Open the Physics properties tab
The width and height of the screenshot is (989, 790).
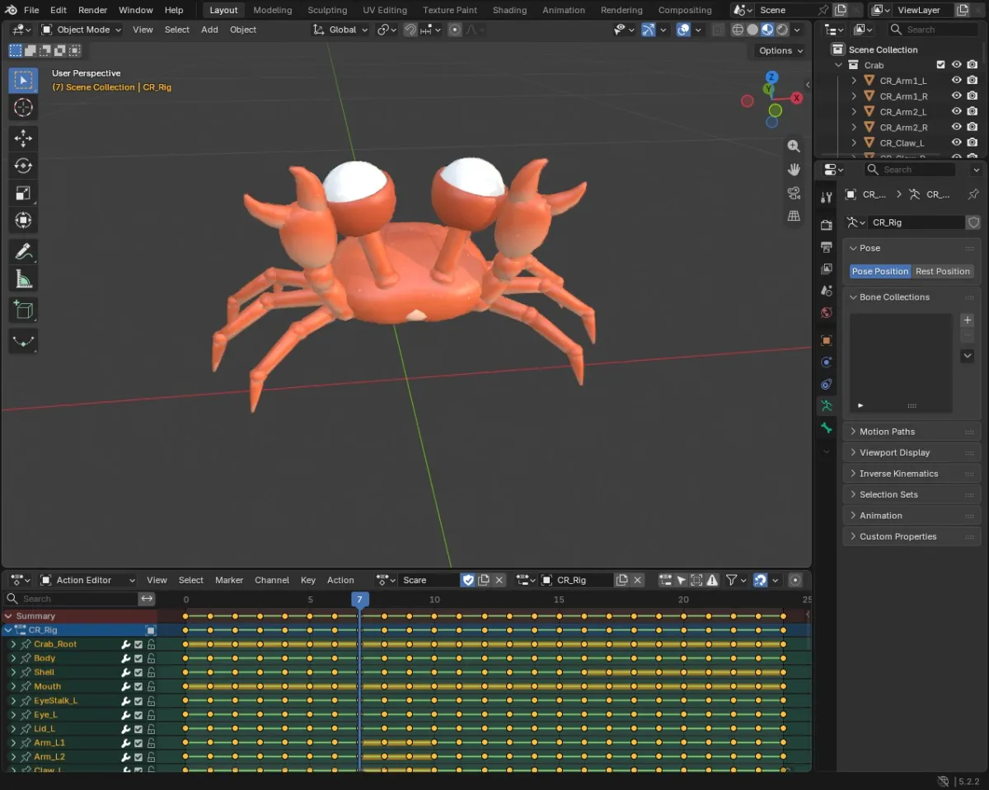point(826,362)
